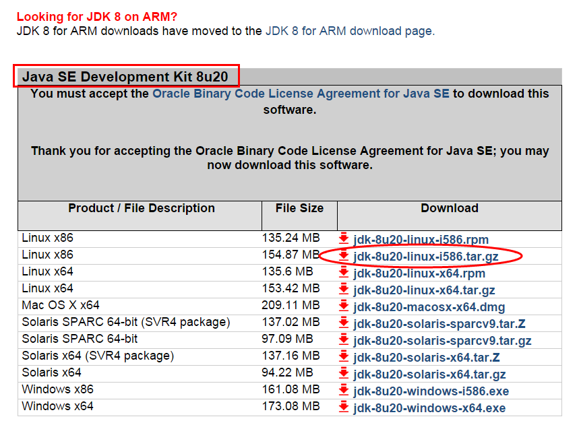579x425 pixels.
Task: Select the 97.09 MB file size cell
Action: tap(287, 339)
